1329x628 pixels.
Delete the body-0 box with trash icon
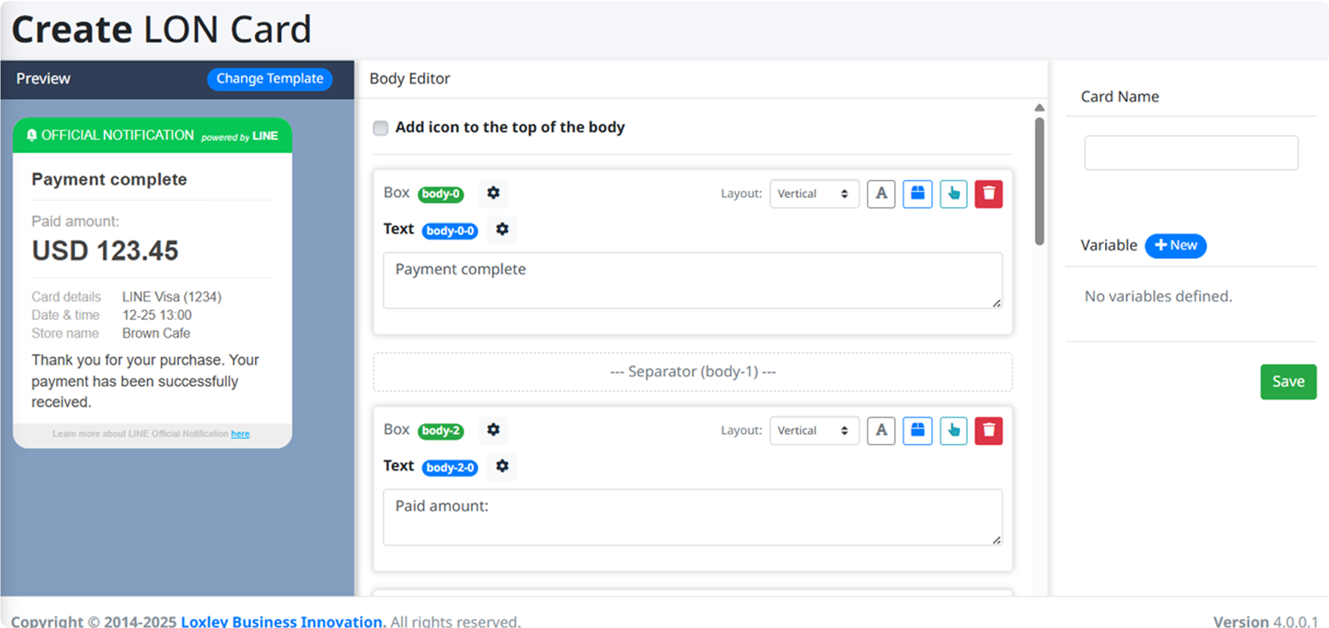tap(988, 194)
